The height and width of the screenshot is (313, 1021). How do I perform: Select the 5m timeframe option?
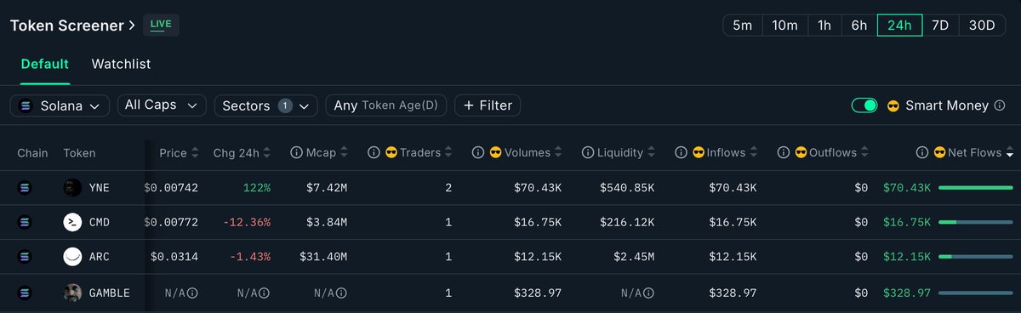(743, 26)
